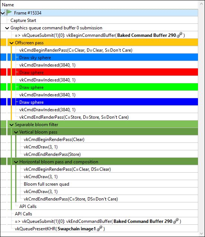Collapse Horizontal bloom pass and composition

pos(16,162)
